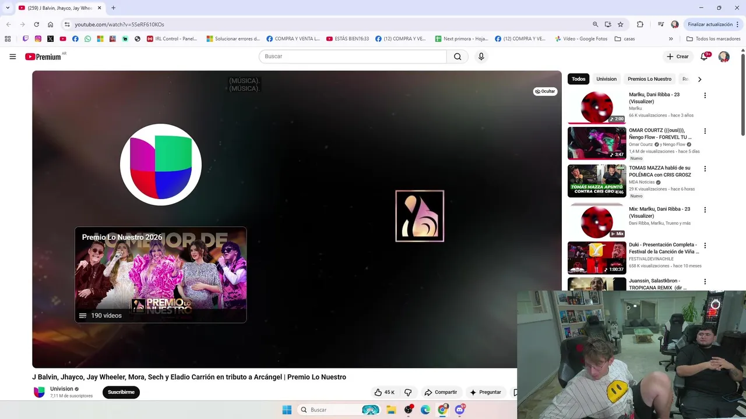Select the Premios Lo Nuestro filter chip
This screenshot has height=419, width=746.
pos(649,79)
